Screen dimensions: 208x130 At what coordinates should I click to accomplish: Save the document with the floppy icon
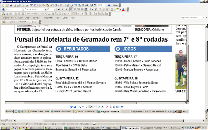click(x=11, y=5)
